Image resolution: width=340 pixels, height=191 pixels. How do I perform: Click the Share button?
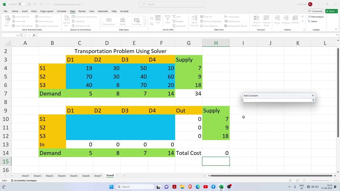(x=332, y=11)
